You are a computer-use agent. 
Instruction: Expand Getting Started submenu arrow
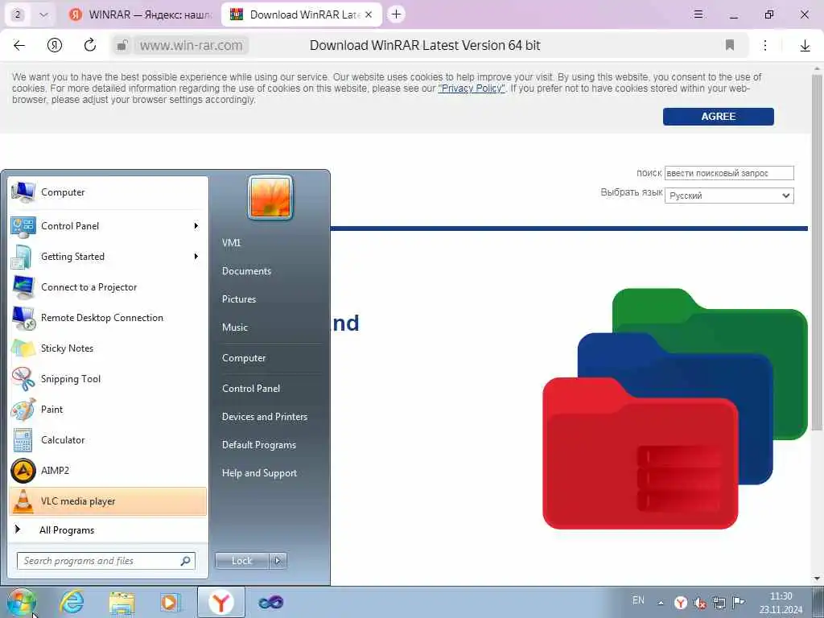click(196, 257)
